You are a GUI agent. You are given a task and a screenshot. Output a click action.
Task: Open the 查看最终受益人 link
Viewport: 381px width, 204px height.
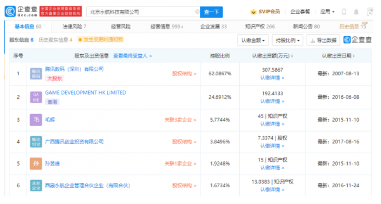click(x=132, y=56)
